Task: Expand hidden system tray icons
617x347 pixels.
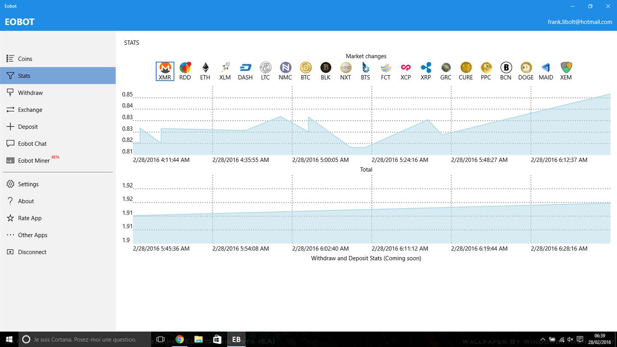Action: [x=543, y=340]
